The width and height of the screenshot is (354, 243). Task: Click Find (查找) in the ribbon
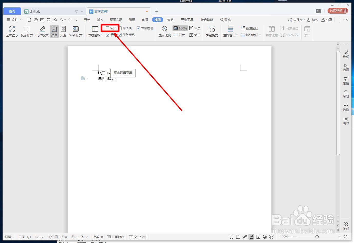tap(225, 20)
